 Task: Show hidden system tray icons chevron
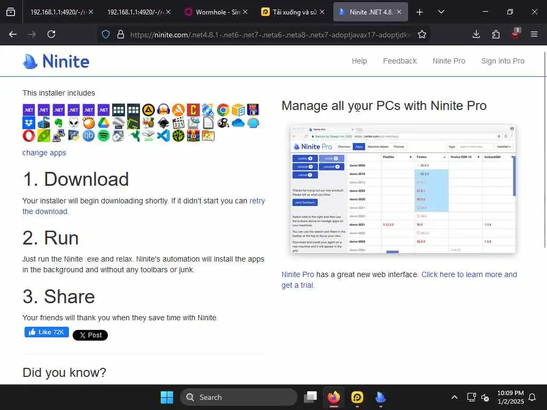click(x=454, y=397)
